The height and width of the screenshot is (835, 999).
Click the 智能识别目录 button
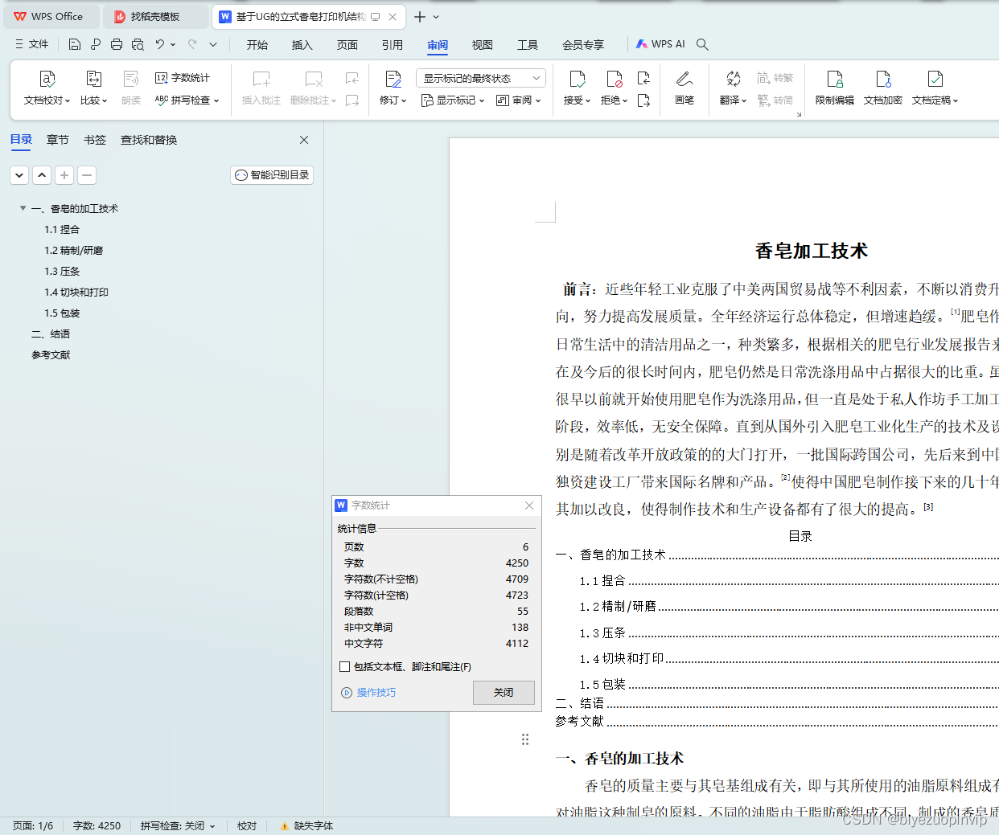pos(272,174)
